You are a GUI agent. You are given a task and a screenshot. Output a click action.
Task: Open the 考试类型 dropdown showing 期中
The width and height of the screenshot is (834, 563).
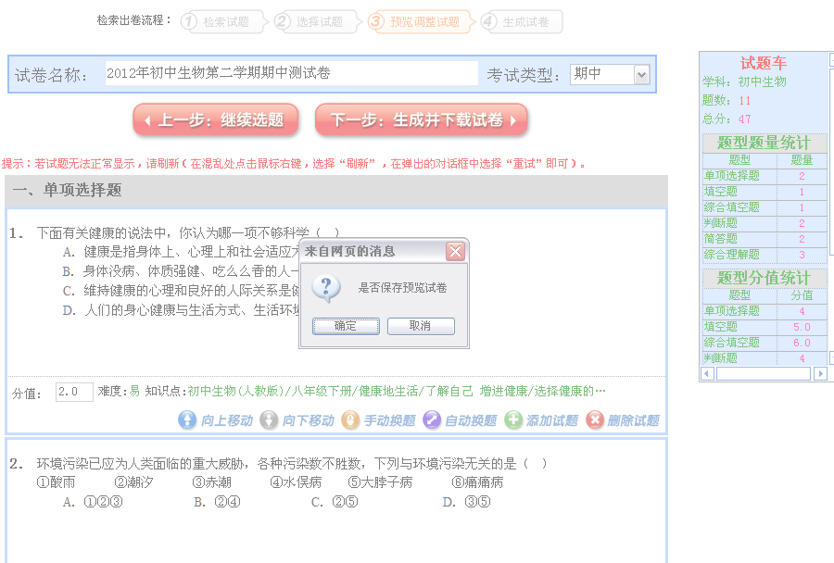(610, 74)
